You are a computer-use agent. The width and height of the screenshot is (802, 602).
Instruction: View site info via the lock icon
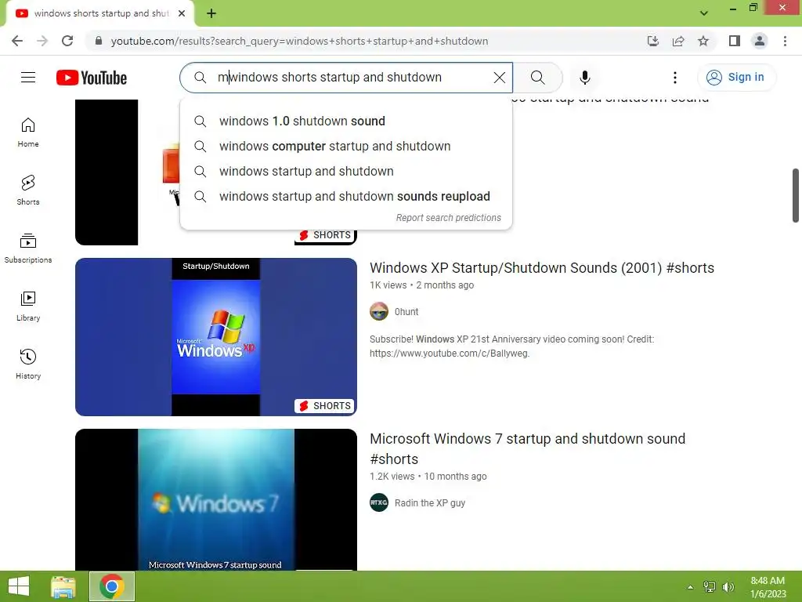click(98, 41)
